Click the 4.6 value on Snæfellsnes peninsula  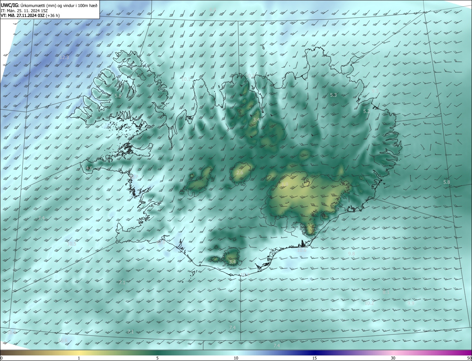point(89,168)
